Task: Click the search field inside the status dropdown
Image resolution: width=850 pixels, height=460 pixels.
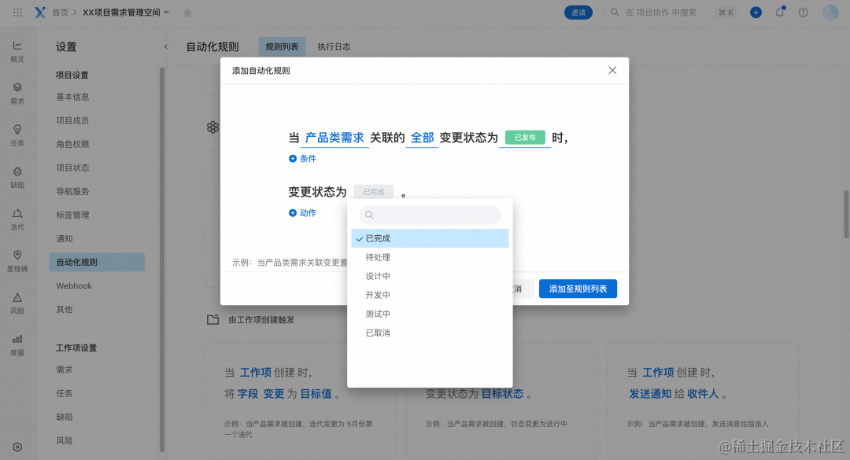Action: 430,215
